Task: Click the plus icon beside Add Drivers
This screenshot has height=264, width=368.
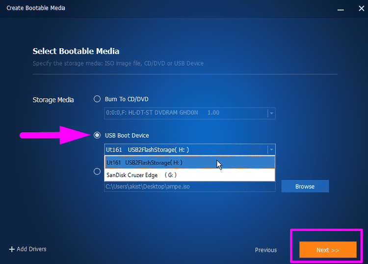Action: (12, 249)
